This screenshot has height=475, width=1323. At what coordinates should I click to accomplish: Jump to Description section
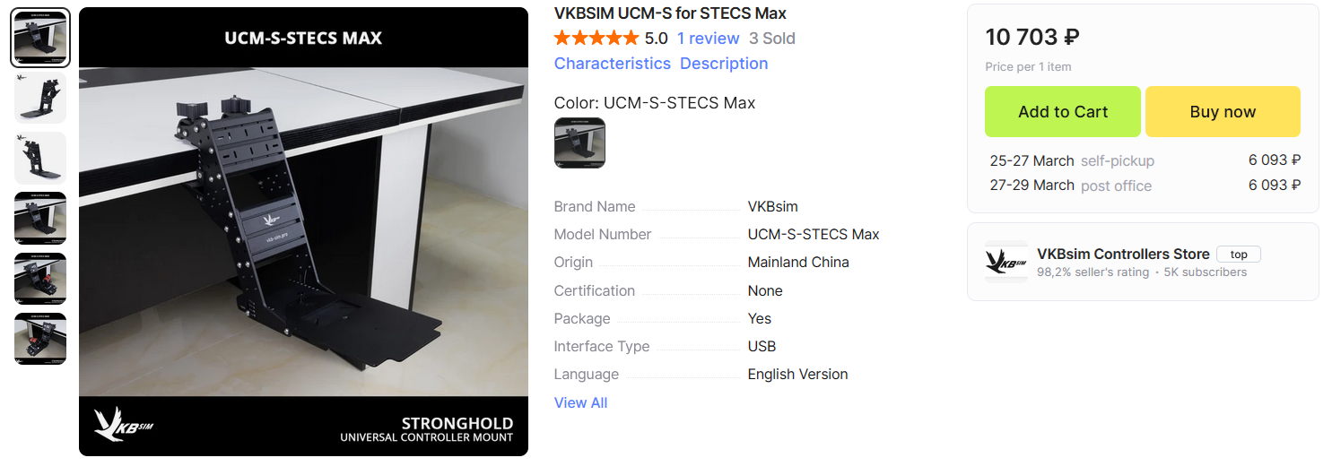click(724, 64)
